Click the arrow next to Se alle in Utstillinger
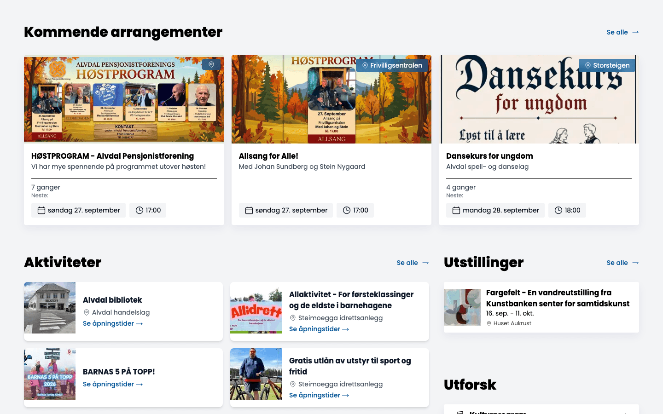 (x=635, y=263)
